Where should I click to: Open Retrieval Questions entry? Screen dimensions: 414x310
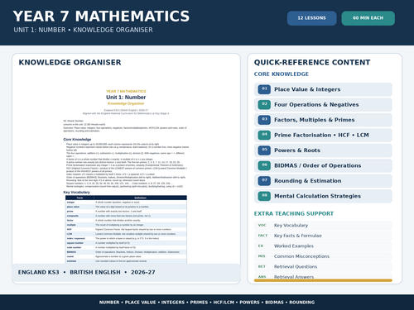323,267
